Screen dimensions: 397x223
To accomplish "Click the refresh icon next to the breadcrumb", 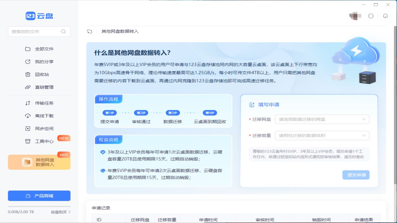I will click(x=90, y=31).
